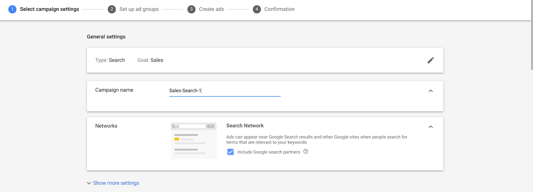533x192 pixels.
Task: Click step 1 circle icon
Action: click(x=12, y=9)
